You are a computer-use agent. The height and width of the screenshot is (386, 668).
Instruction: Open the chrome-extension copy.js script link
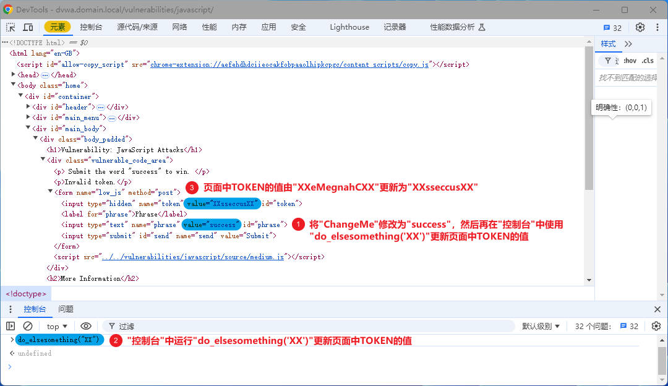289,64
